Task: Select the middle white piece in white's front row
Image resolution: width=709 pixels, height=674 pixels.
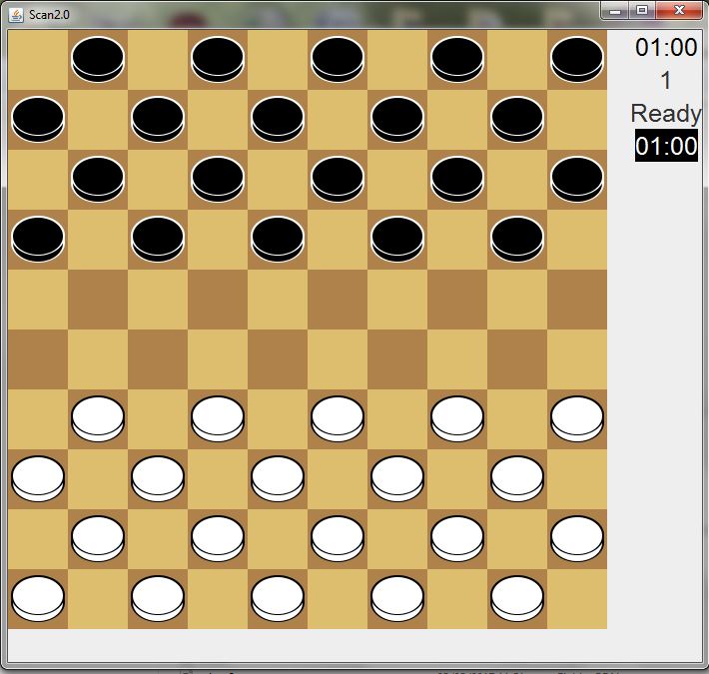Action: click(x=338, y=418)
